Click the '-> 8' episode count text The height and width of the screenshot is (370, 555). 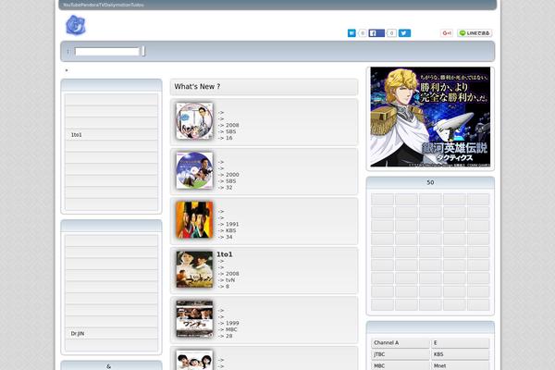(223, 287)
